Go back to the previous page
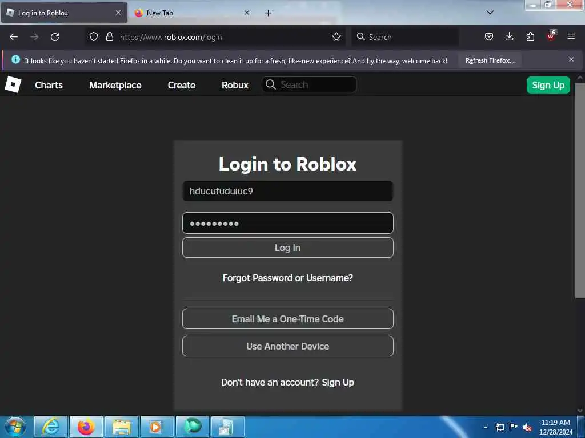Image resolution: width=585 pixels, height=438 pixels. (14, 37)
